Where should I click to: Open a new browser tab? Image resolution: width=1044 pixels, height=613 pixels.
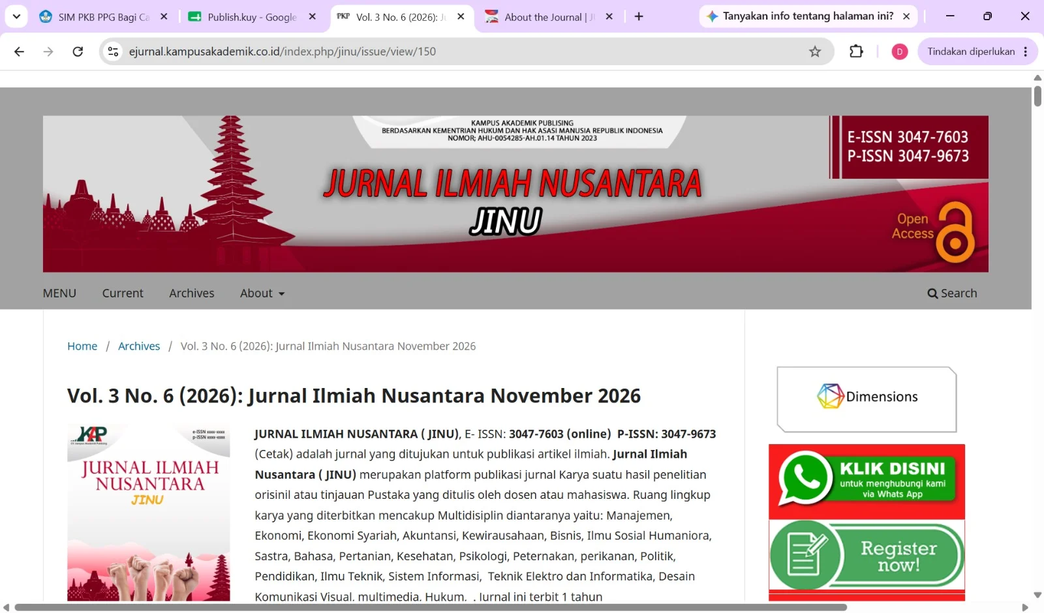point(639,17)
